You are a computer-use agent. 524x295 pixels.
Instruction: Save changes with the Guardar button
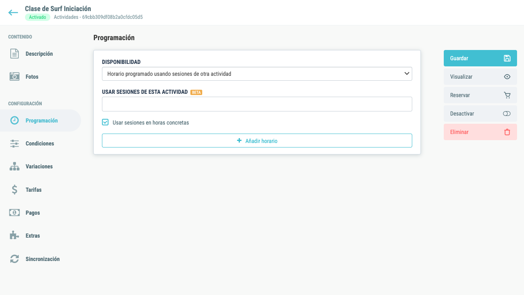[x=480, y=58]
